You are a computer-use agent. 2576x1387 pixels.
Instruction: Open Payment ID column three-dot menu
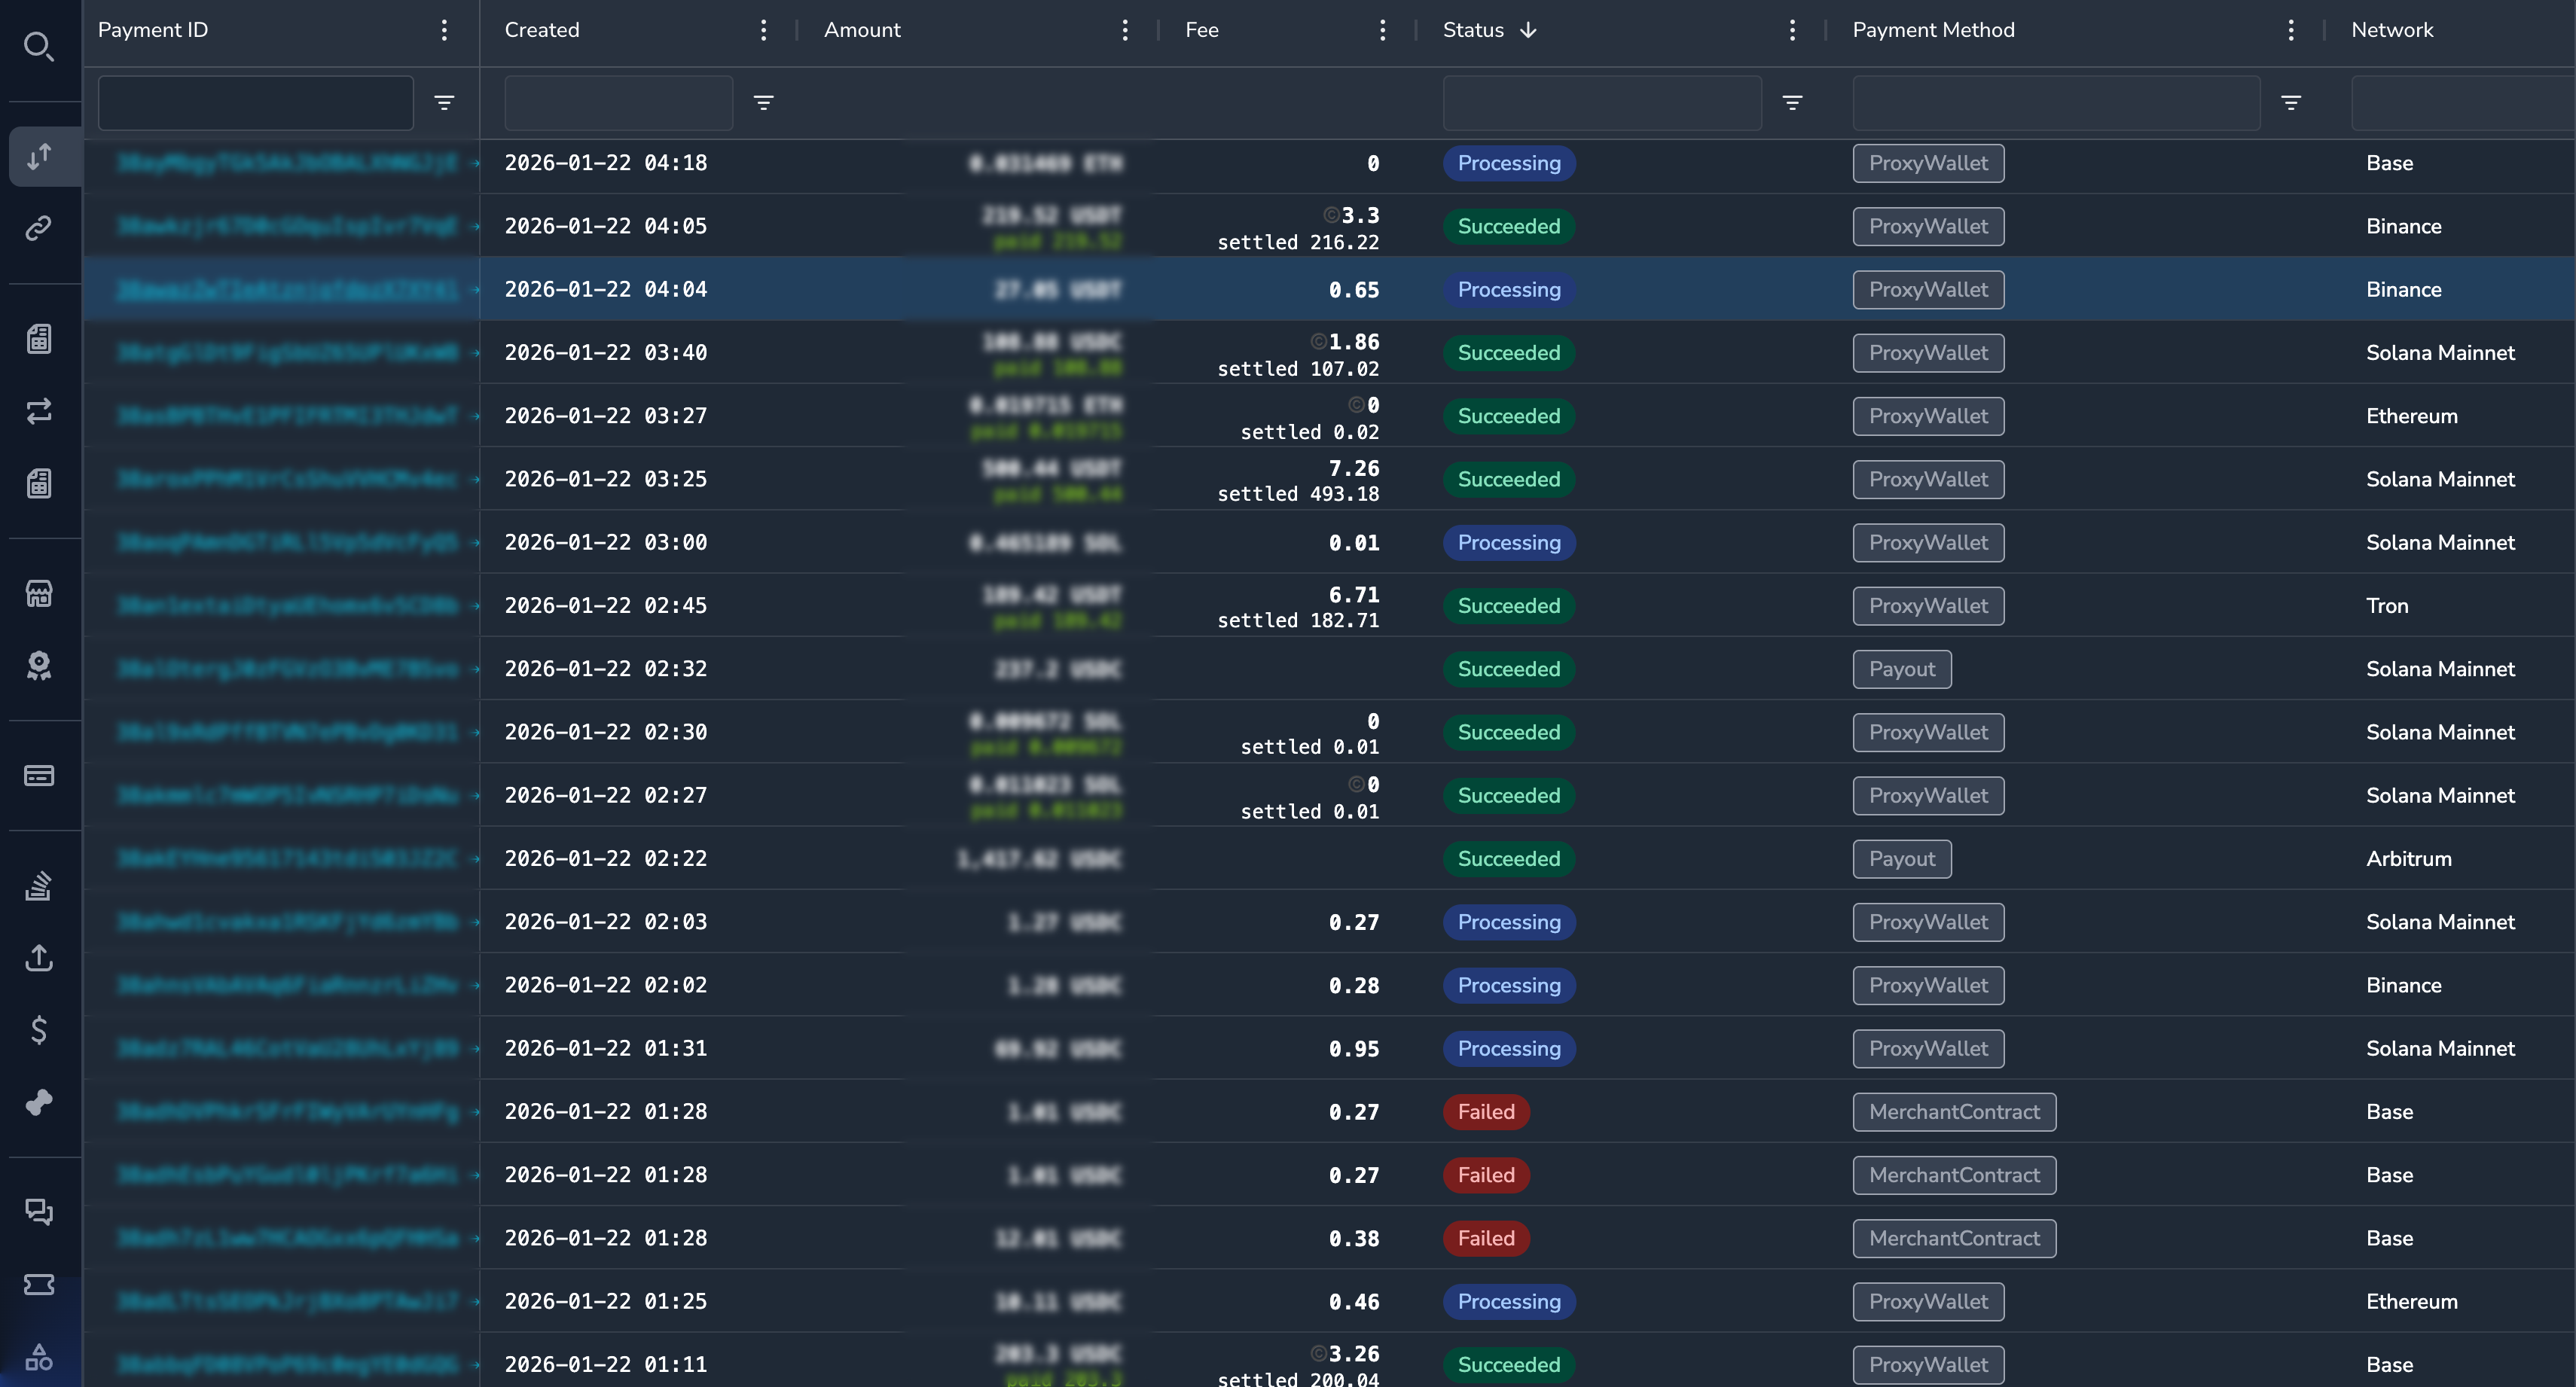pyautogui.click(x=444, y=30)
